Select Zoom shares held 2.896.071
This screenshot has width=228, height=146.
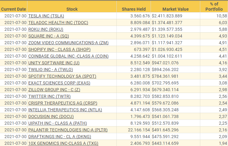click(140, 43)
